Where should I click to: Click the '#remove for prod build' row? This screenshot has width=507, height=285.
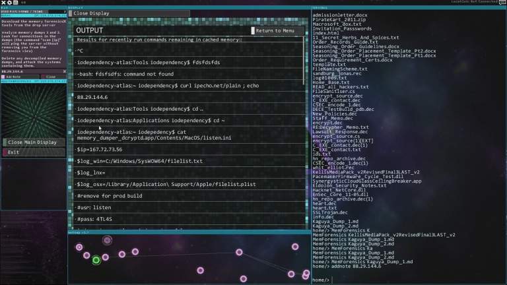(189, 196)
